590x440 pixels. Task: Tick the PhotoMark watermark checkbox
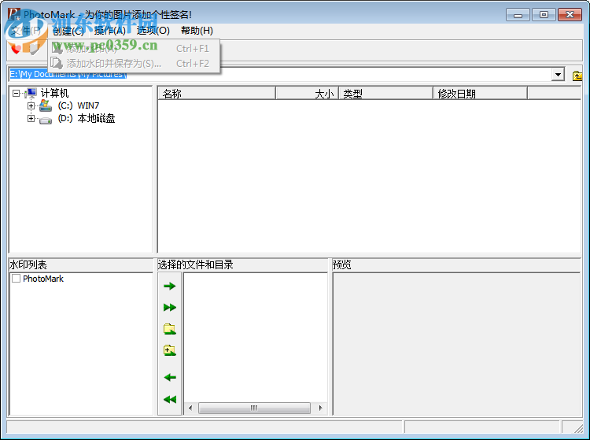pyautogui.click(x=17, y=279)
